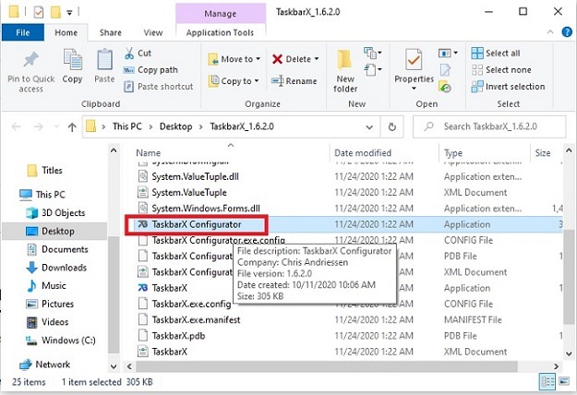Collapse the ribbon with the chevron
This screenshot has height=395, width=577.
(550, 32)
